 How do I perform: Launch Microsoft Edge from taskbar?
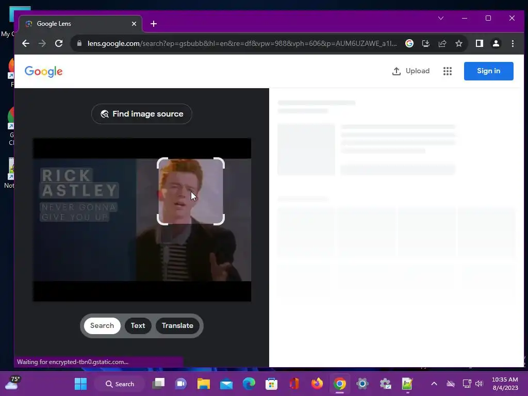(x=249, y=384)
